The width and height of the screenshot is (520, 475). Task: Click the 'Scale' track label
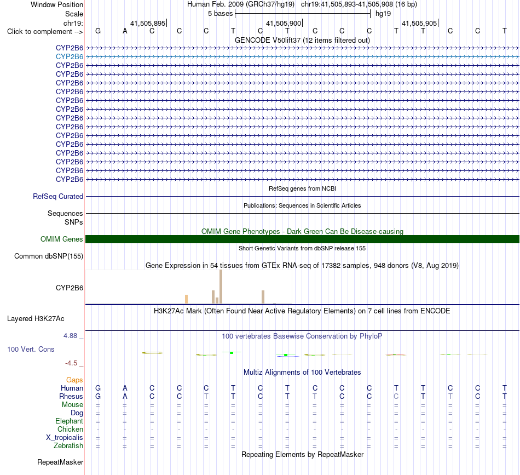74,14
